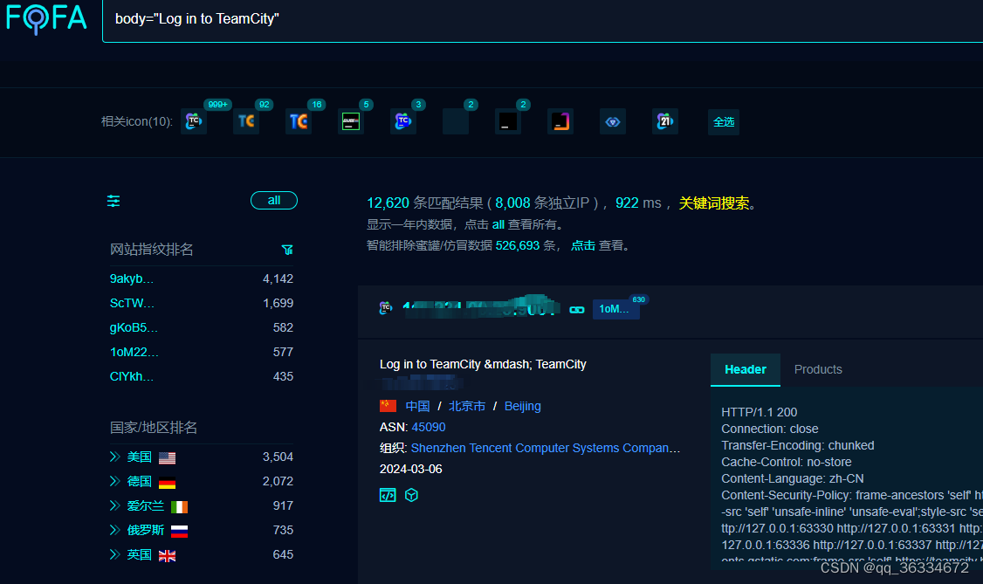
Task: Click the 2024-03-06 result date
Action: click(x=410, y=470)
